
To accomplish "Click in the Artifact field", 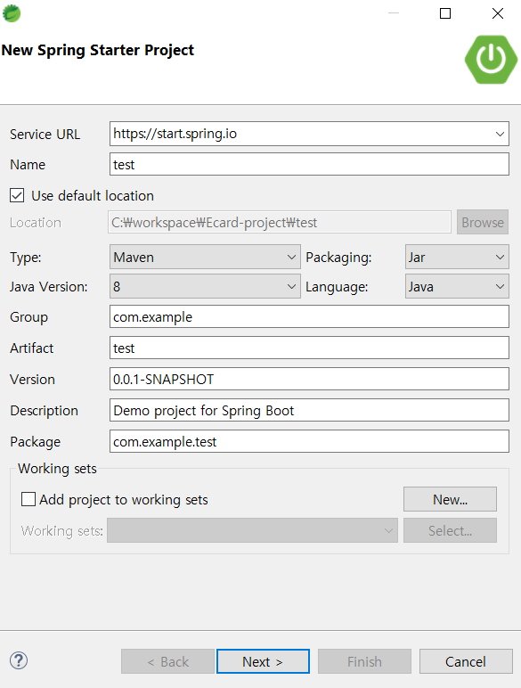I will tap(309, 348).
